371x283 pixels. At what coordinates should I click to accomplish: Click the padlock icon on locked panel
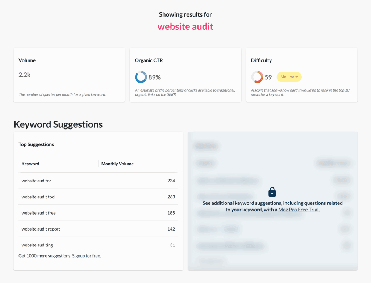pyautogui.click(x=272, y=192)
